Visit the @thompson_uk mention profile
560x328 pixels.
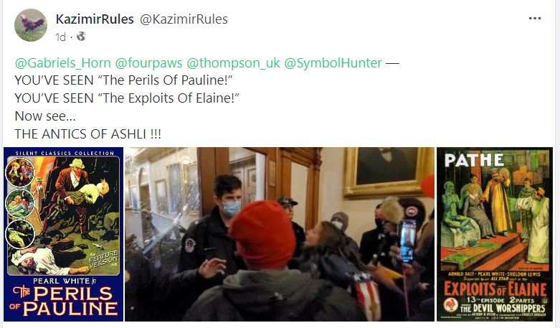(x=233, y=63)
